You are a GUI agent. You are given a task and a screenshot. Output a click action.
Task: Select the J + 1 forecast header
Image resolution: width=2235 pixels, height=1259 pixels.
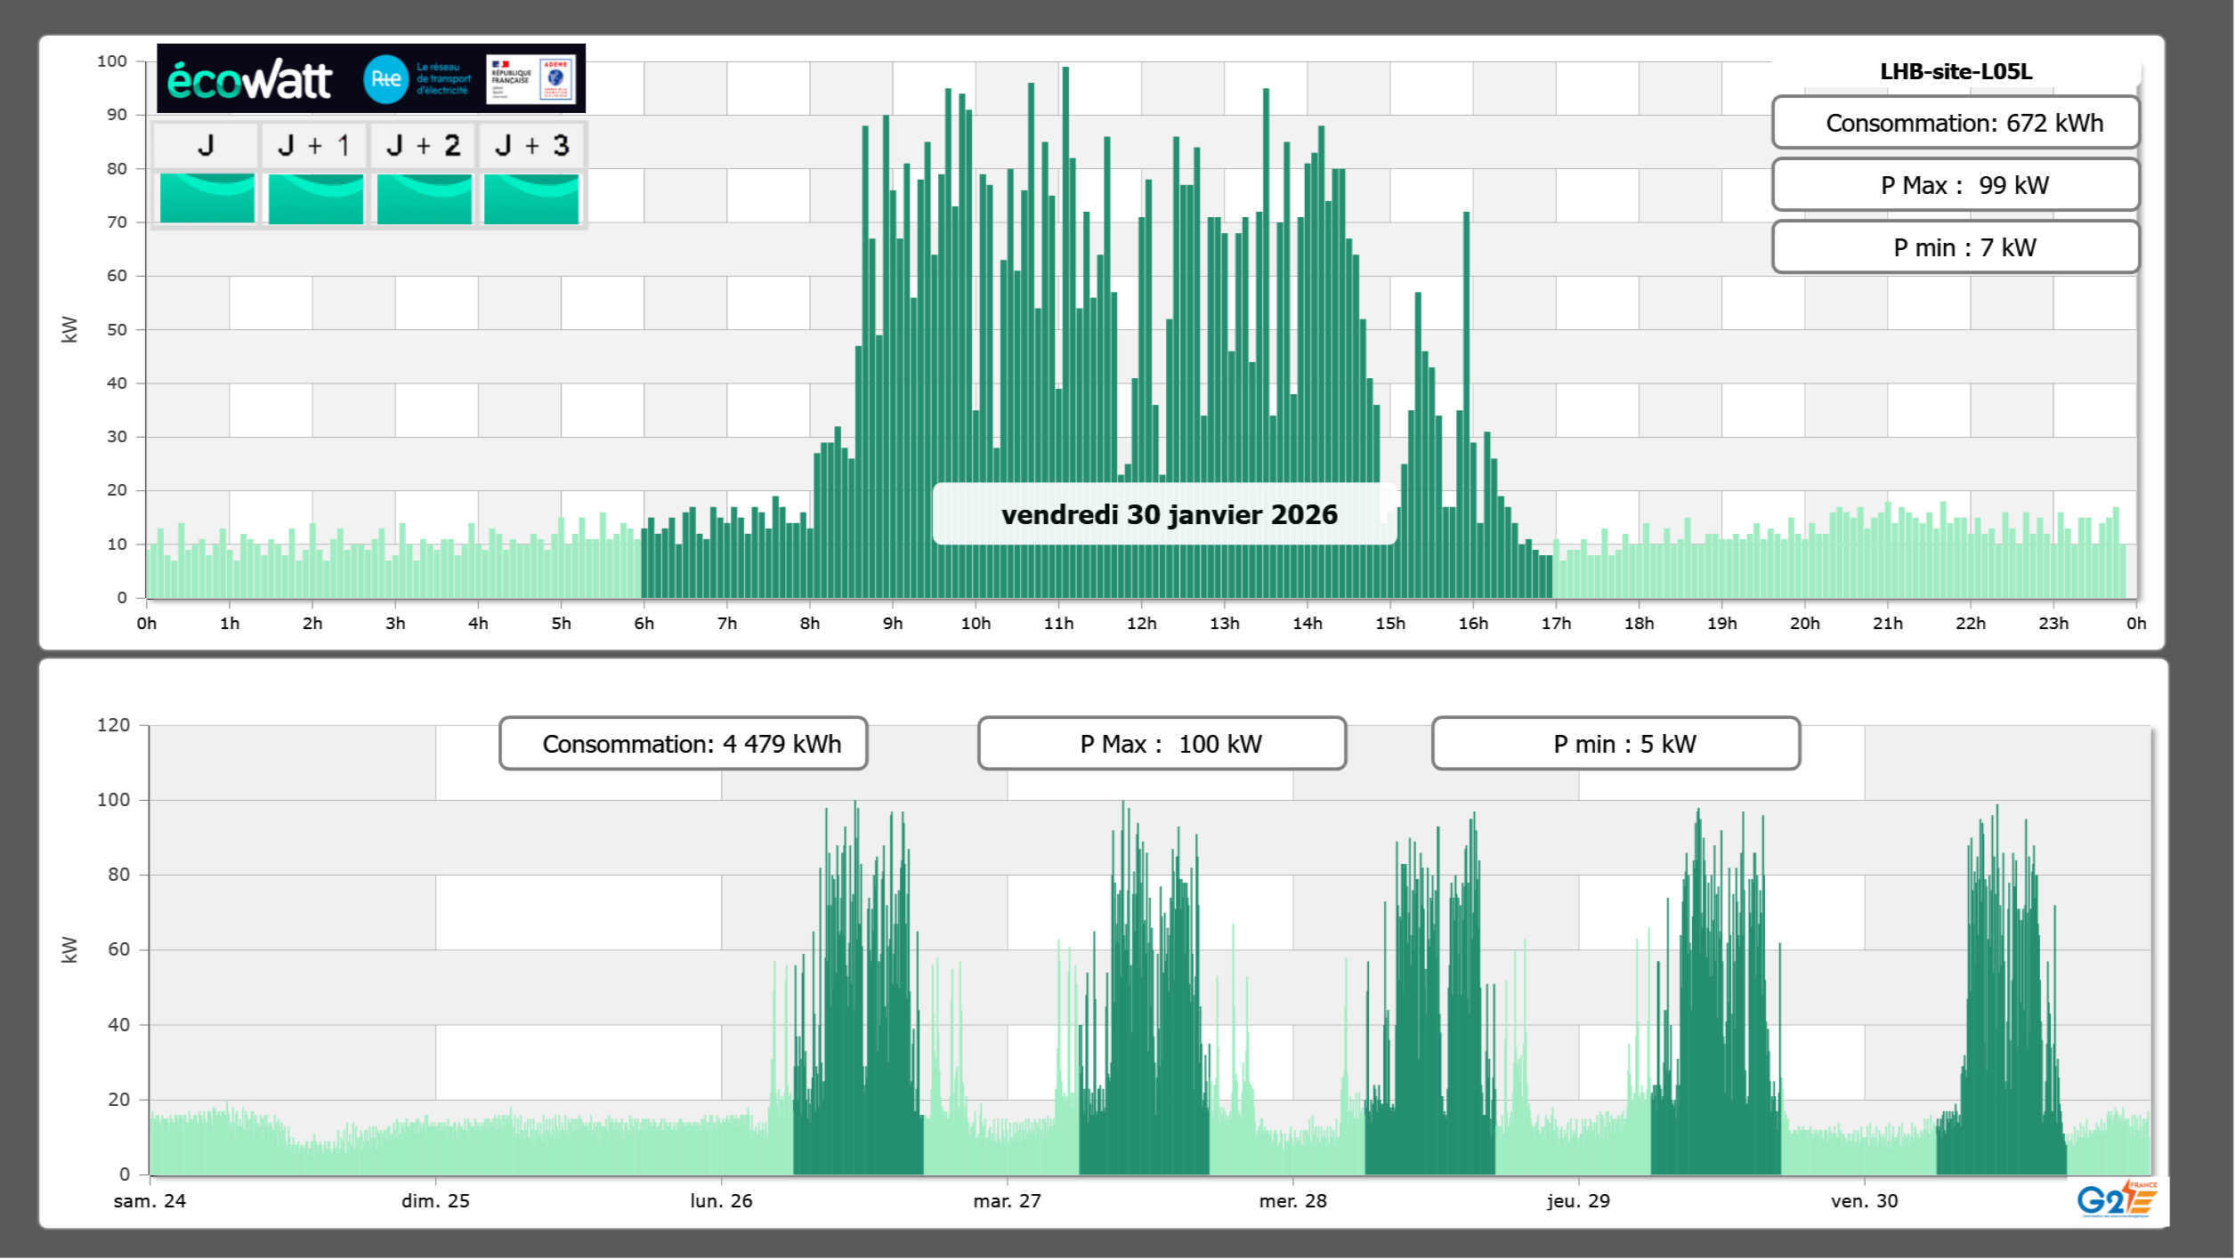(314, 145)
